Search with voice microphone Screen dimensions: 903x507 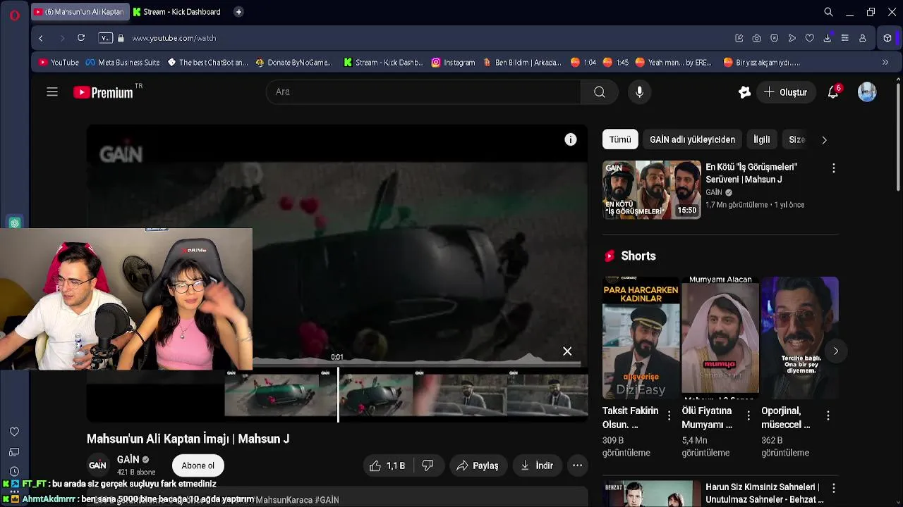(639, 92)
